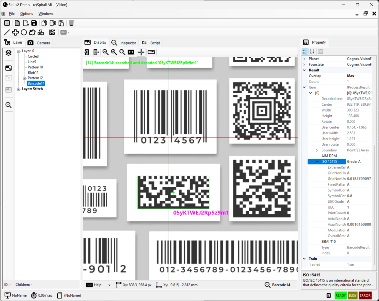This screenshot has height=301, width=379.
Task: Click the 1:1 actual size icon
Action: pyautogui.click(x=131, y=52)
